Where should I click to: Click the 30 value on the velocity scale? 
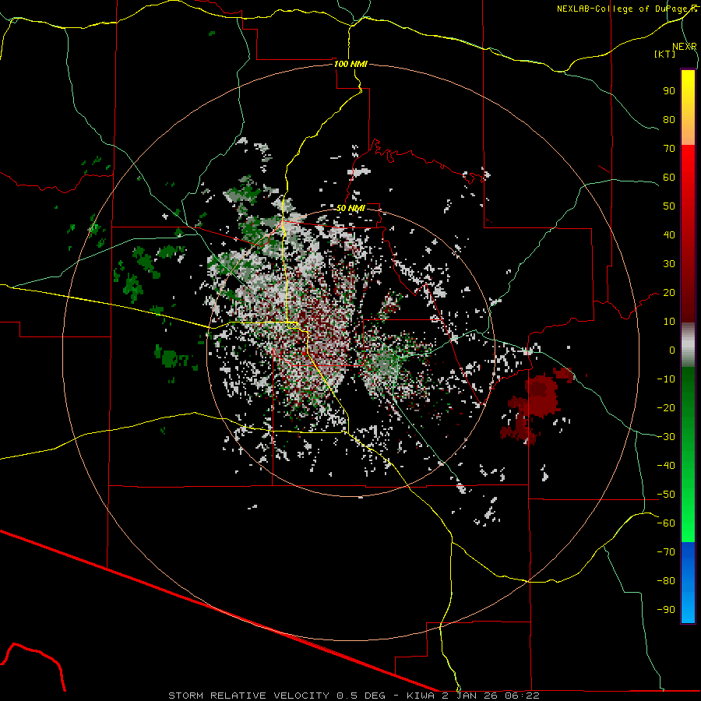[669, 264]
